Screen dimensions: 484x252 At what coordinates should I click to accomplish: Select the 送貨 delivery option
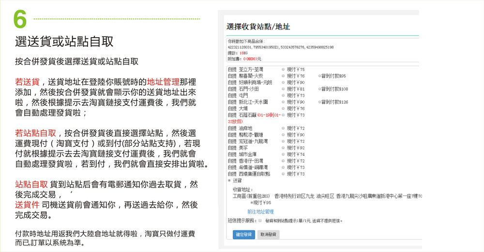pos(229,181)
